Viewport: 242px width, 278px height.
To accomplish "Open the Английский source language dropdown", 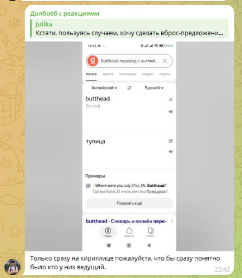I will 104,88.
